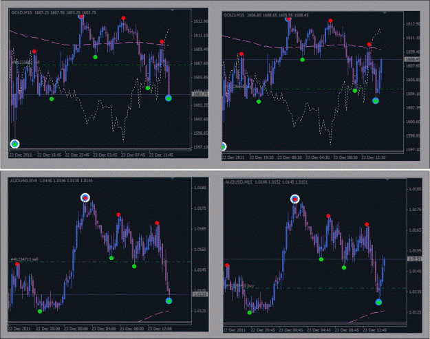Select the GOLD,M15 header ending in 1608.45
Screen dimensions: 430x339
click(x=266, y=15)
